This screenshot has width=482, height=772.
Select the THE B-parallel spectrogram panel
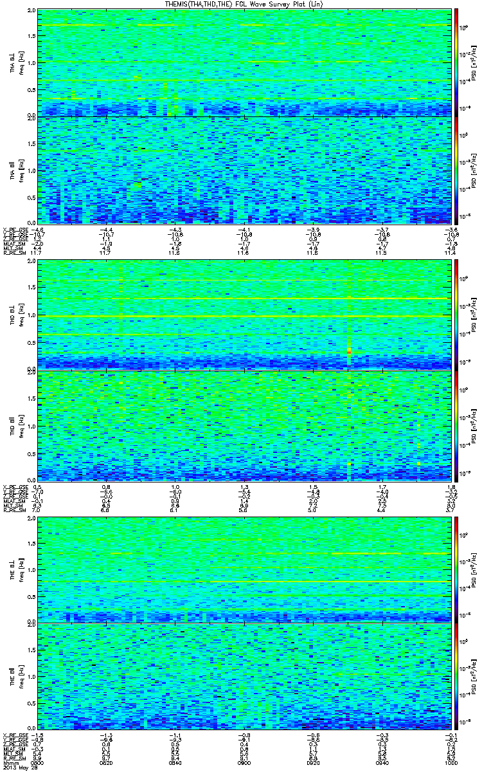pyautogui.click(x=244, y=676)
